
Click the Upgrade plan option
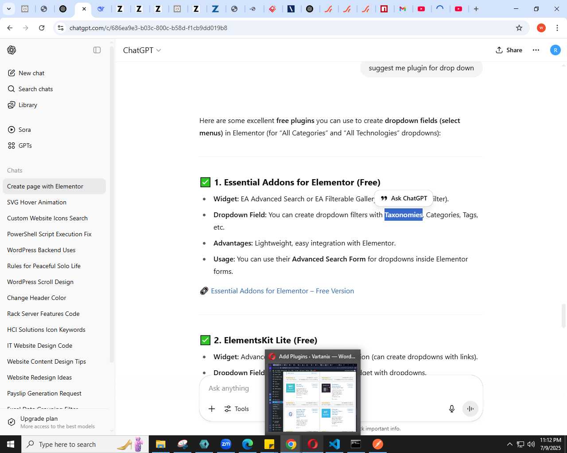(x=53, y=422)
